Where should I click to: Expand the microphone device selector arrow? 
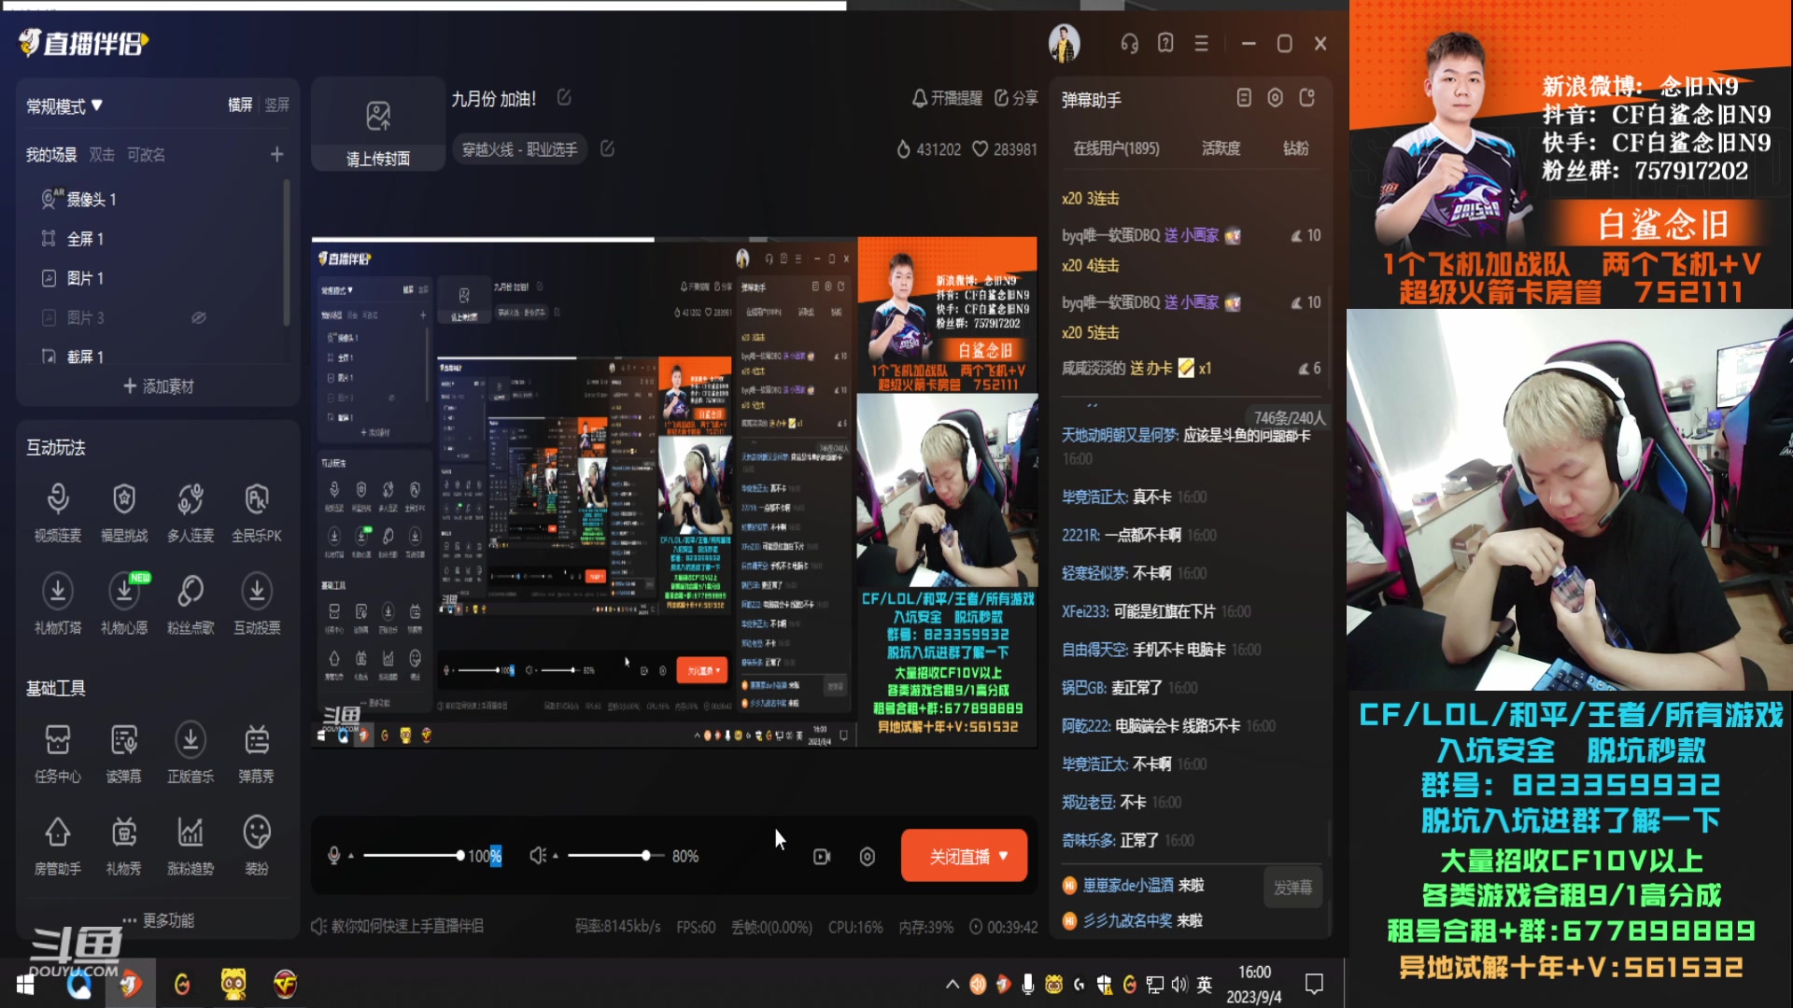click(x=351, y=854)
